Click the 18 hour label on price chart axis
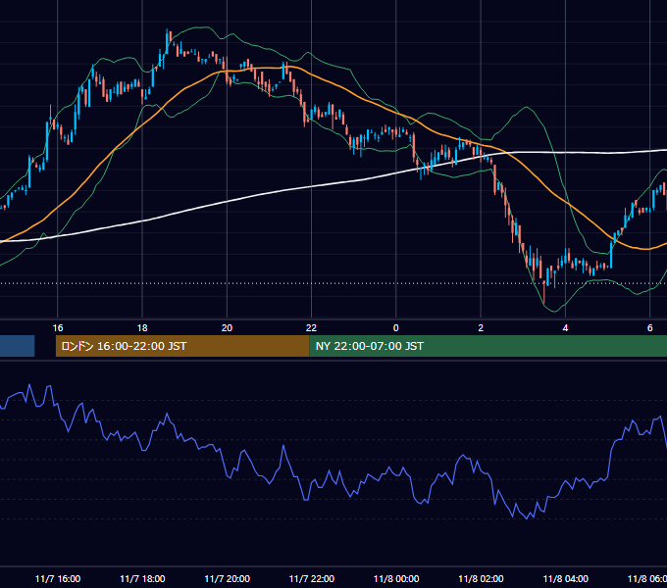The image size is (667, 588). tap(142, 328)
